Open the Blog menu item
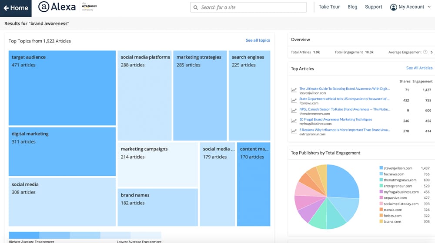The width and height of the screenshot is (435, 243). pos(352,7)
